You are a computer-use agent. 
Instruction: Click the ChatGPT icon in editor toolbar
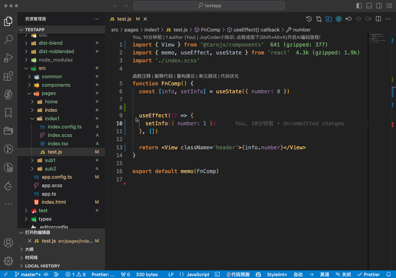[339, 19]
